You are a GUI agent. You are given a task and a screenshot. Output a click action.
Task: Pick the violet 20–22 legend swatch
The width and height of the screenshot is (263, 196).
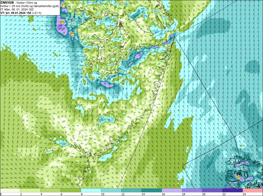[212, 190]
